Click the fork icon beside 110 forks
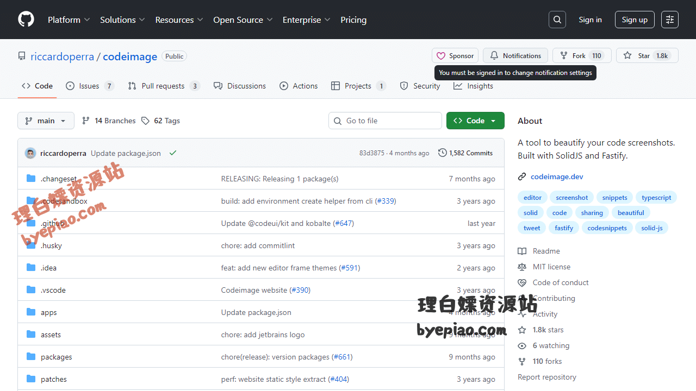The width and height of the screenshot is (696, 391). coord(522,361)
